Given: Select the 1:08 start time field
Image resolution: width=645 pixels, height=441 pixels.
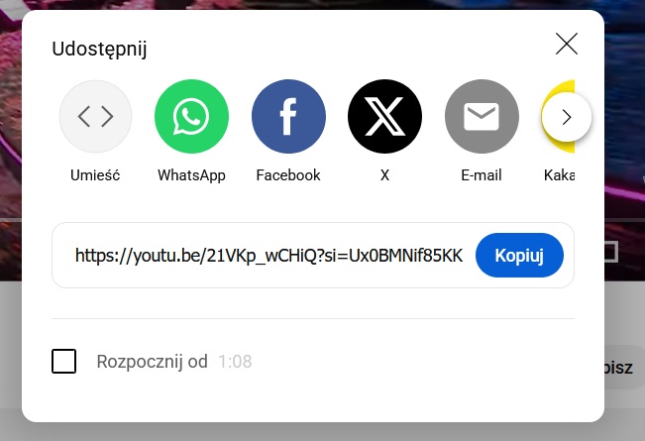Looking at the screenshot, I should 235,362.
